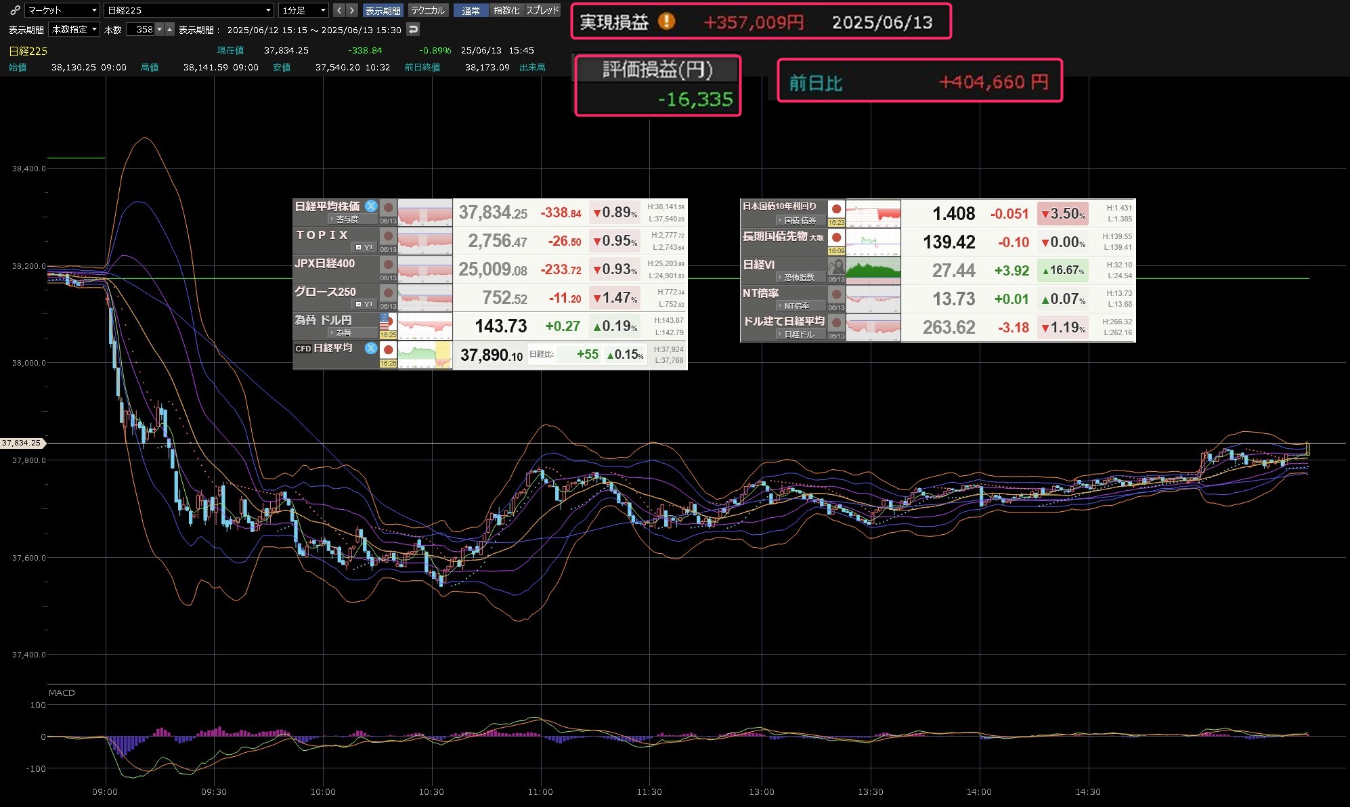Click the Japan flag in 日本国債10年利回り row
1350x807 pixels.
[x=837, y=209]
